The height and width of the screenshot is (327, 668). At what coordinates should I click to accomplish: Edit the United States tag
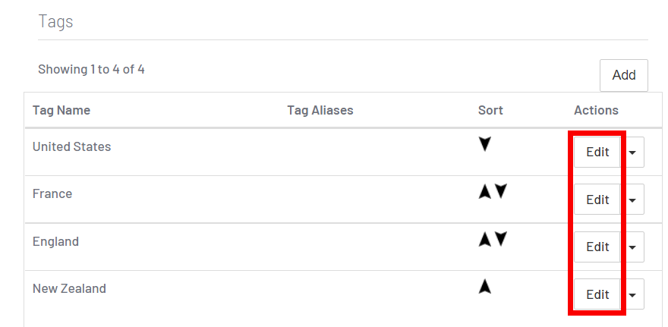point(597,152)
